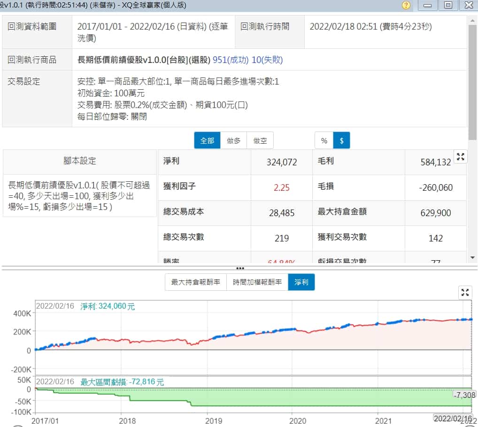Click the yellow help question mark icon
The image size is (478, 427).
point(406,5)
